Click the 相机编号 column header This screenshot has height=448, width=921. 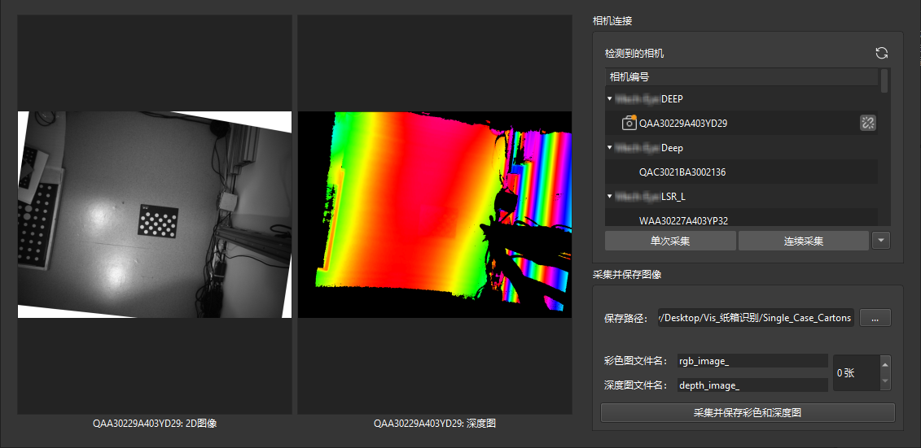point(741,76)
